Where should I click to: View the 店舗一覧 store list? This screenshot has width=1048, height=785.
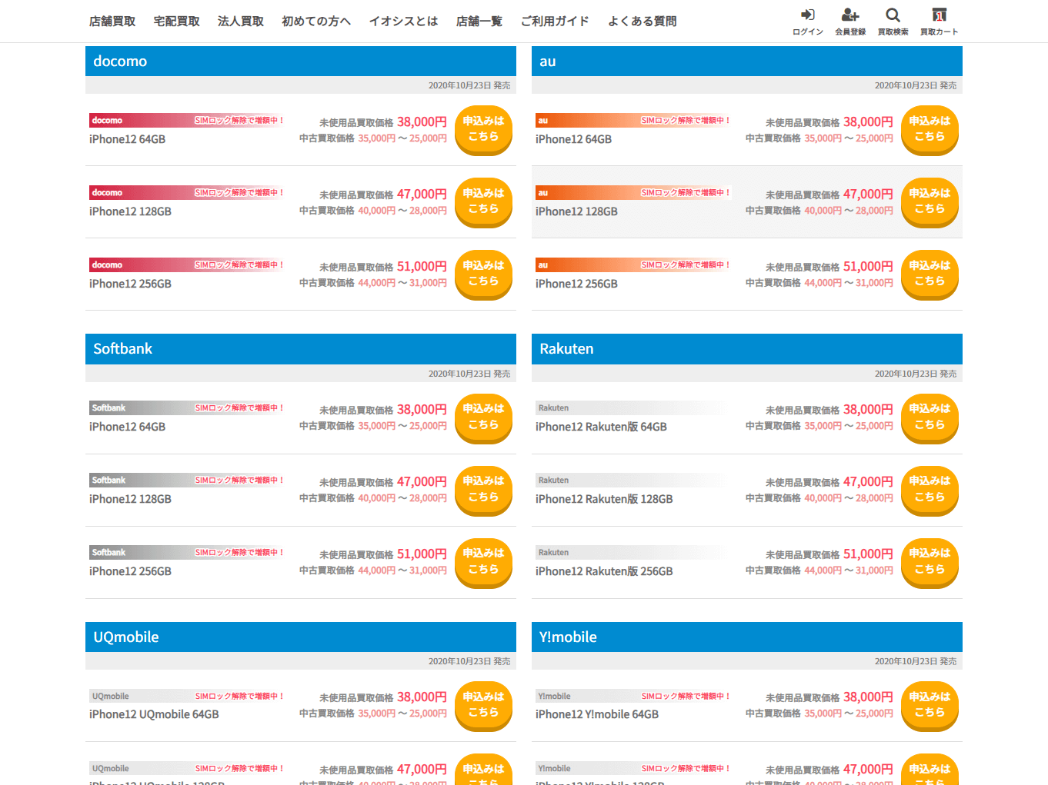point(479,22)
